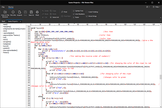The image size is (162, 108).
Task: Open the Find tool
Action: tap(64, 12)
